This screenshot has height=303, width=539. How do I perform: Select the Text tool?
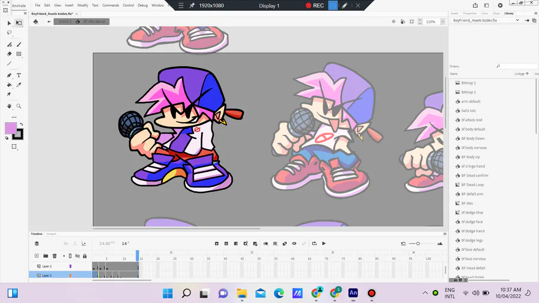[x=19, y=75]
